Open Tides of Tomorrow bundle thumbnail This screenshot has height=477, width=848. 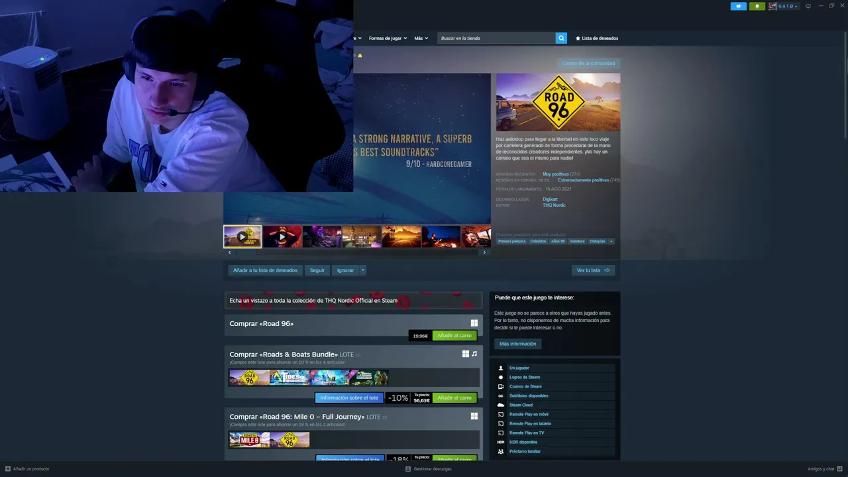(x=289, y=378)
